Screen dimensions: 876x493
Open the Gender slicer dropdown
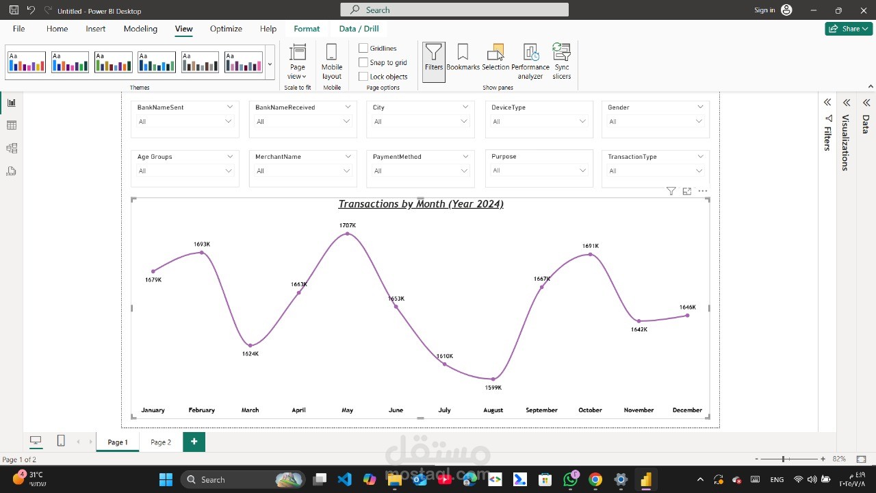699,122
